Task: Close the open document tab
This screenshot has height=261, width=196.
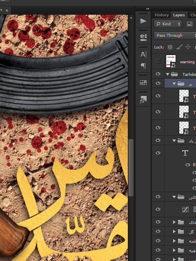Action: (7, 10)
